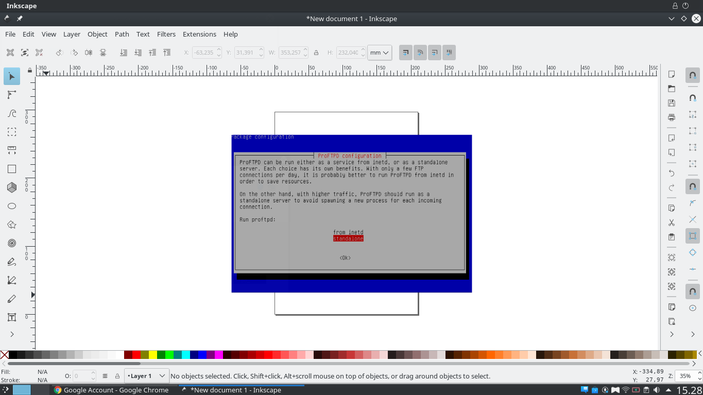This screenshot has height=395, width=703.
Task: Open the Layer menu
Action: point(72,34)
